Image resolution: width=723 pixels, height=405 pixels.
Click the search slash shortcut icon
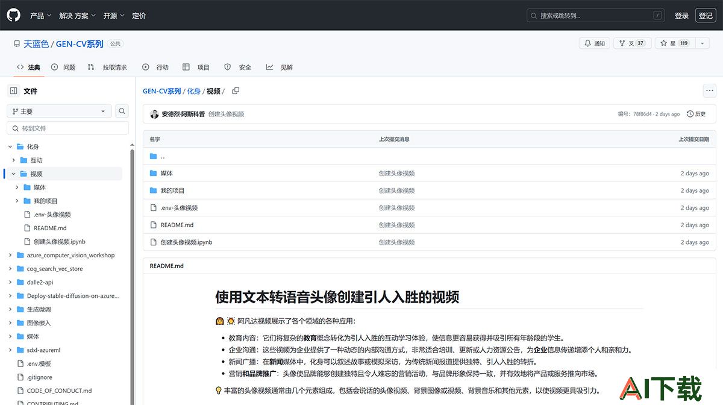pyautogui.click(x=657, y=16)
